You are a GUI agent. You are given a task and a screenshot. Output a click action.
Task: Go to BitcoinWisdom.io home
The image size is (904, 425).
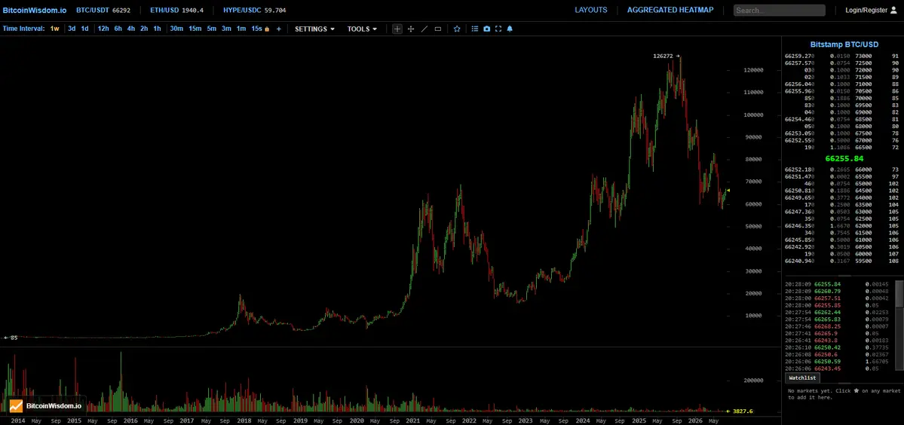click(34, 11)
